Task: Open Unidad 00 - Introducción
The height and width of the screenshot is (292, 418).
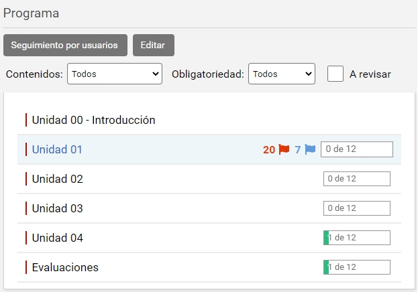Action: click(x=93, y=121)
